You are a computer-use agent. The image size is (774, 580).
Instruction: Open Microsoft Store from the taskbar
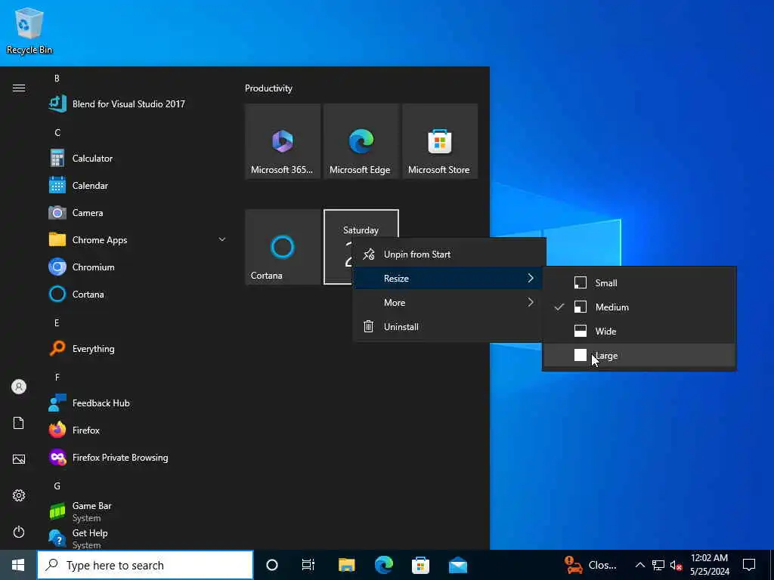tap(420, 565)
